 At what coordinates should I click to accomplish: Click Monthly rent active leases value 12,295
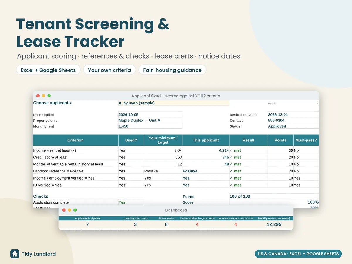tap(274, 224)
